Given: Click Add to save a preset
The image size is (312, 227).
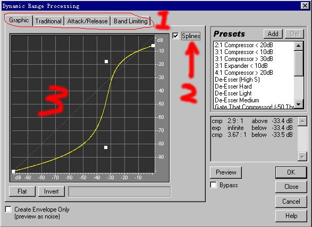Looking at the screenshot, I should (273, 34).
